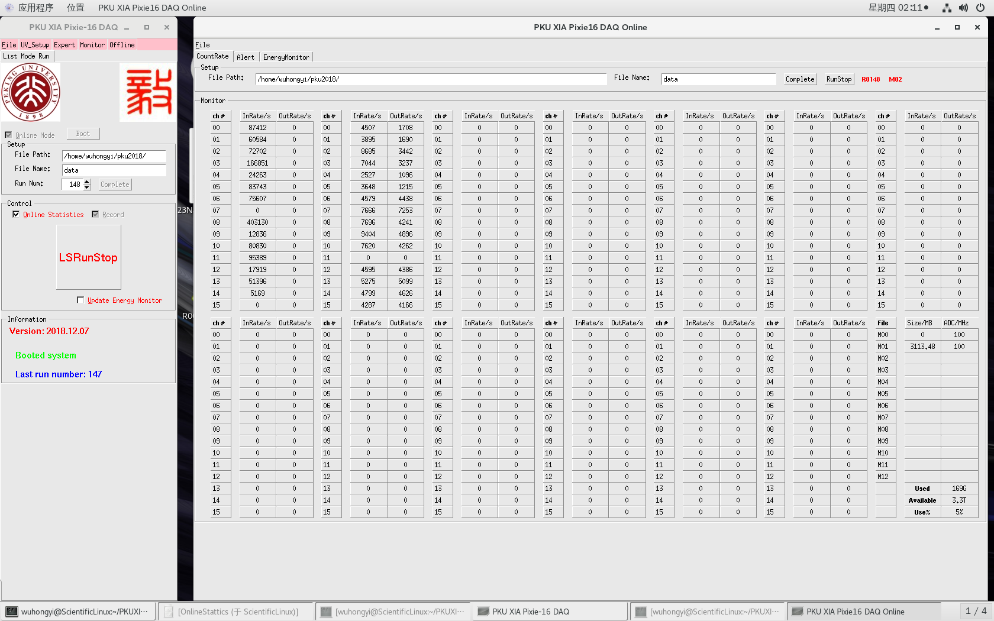Image resolution: width=994 pixels, height=621 pixels.
Task: Click the RunStop button
Action: [x=839, y=79]
